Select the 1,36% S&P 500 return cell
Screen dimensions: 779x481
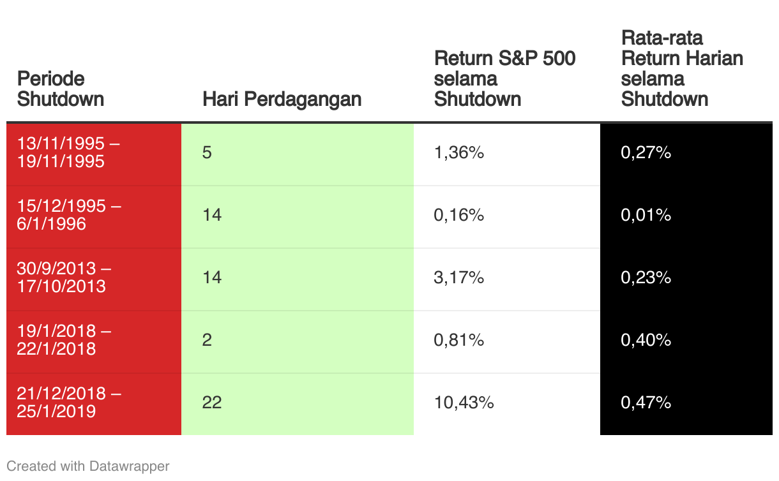[506, 153]
